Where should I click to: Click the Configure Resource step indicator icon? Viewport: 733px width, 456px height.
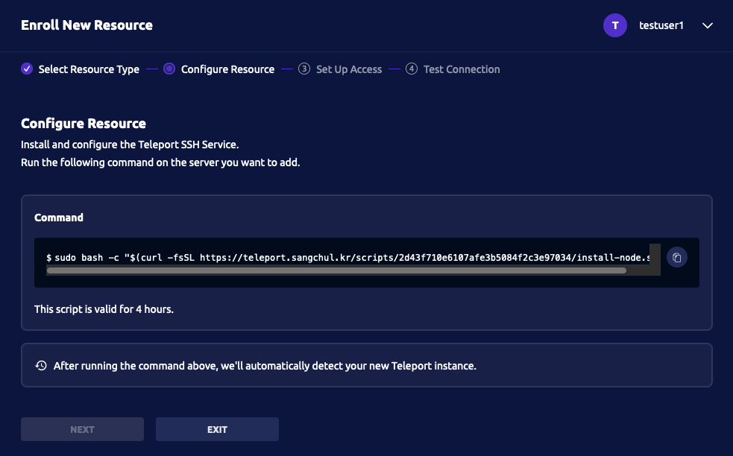(169, 69)
